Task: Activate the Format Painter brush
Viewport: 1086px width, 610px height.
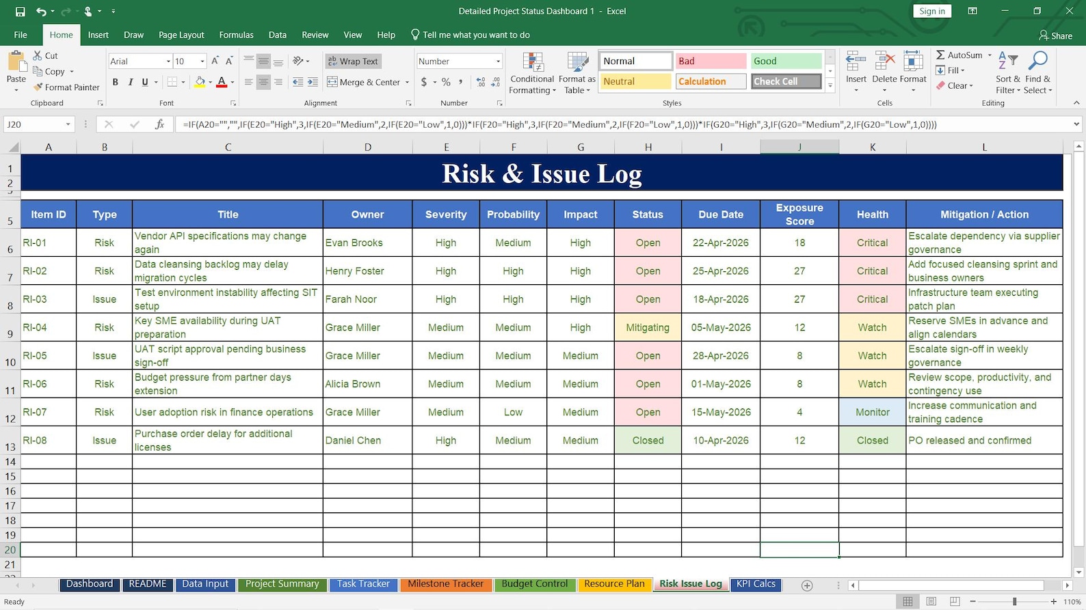Action: [66, 87]
